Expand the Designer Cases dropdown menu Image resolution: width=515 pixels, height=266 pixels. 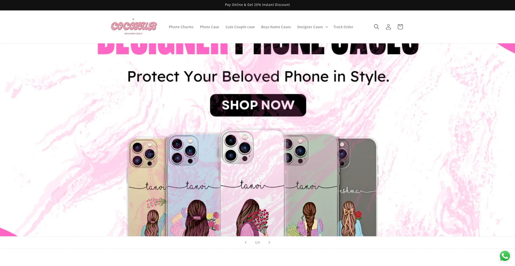(x=312, y=27)
